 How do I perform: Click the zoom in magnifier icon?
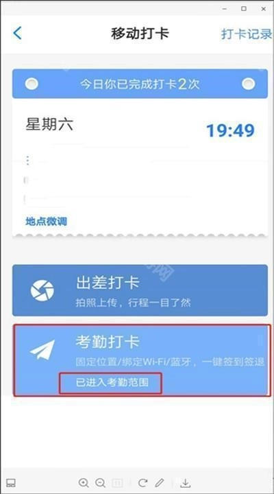point(84,482)
